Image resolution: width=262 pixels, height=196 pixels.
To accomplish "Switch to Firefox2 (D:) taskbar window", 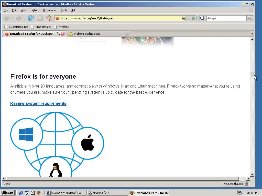I will click(108, 193).
